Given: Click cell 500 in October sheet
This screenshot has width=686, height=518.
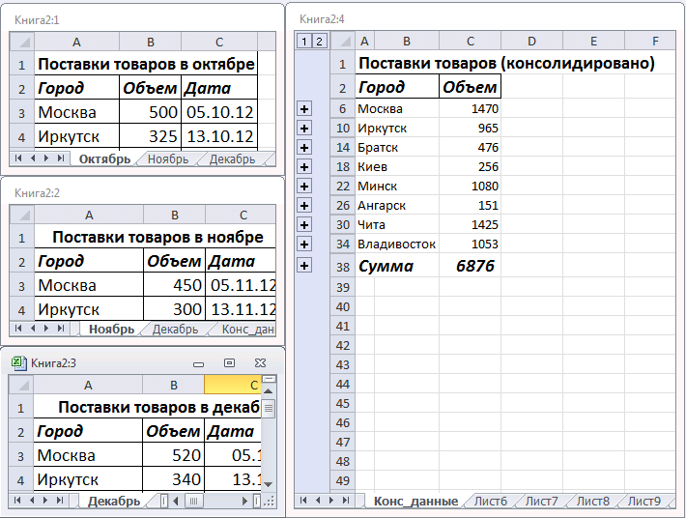Looking at the screenshot, I should [x=150, y=112].
